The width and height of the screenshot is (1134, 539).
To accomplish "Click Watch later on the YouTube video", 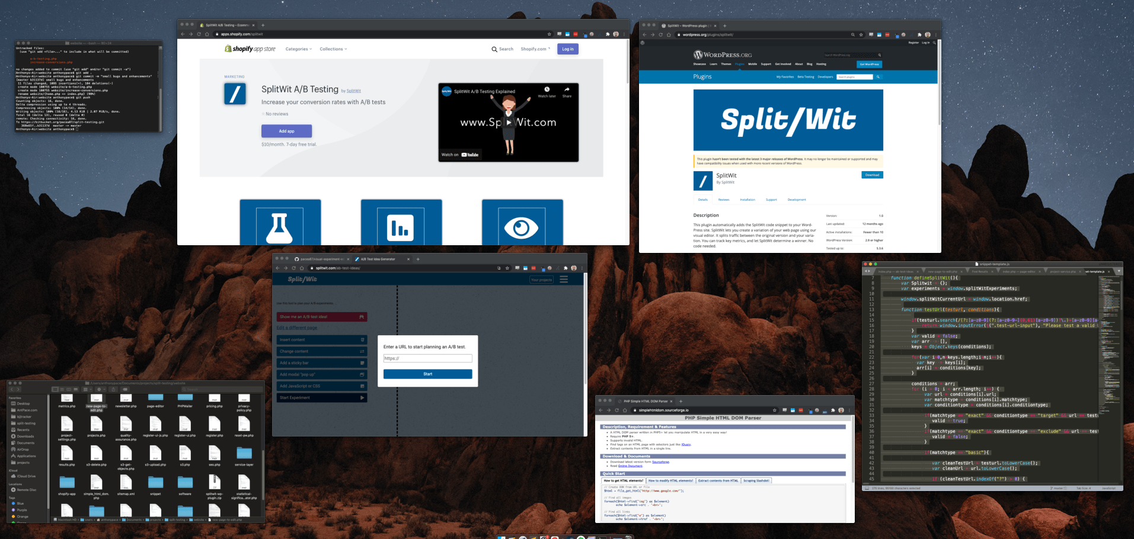I will [x=547, y=92].
